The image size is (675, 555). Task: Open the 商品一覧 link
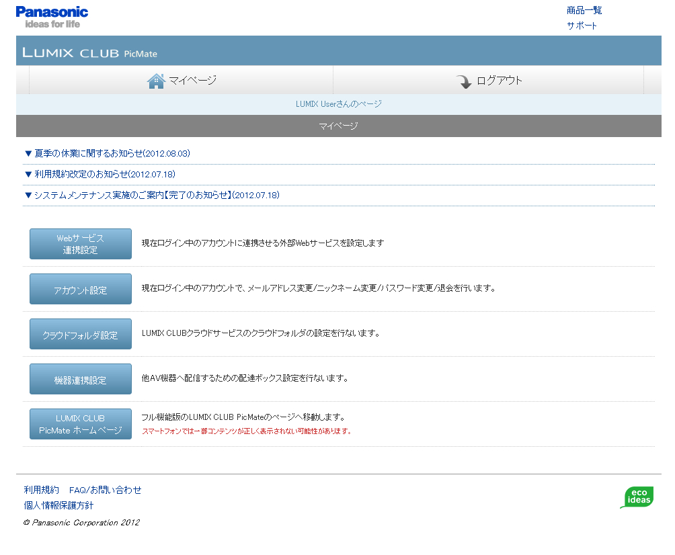tap(584, 9)
